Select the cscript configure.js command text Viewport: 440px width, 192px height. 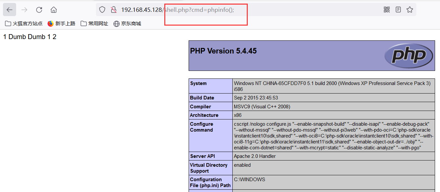334,136
